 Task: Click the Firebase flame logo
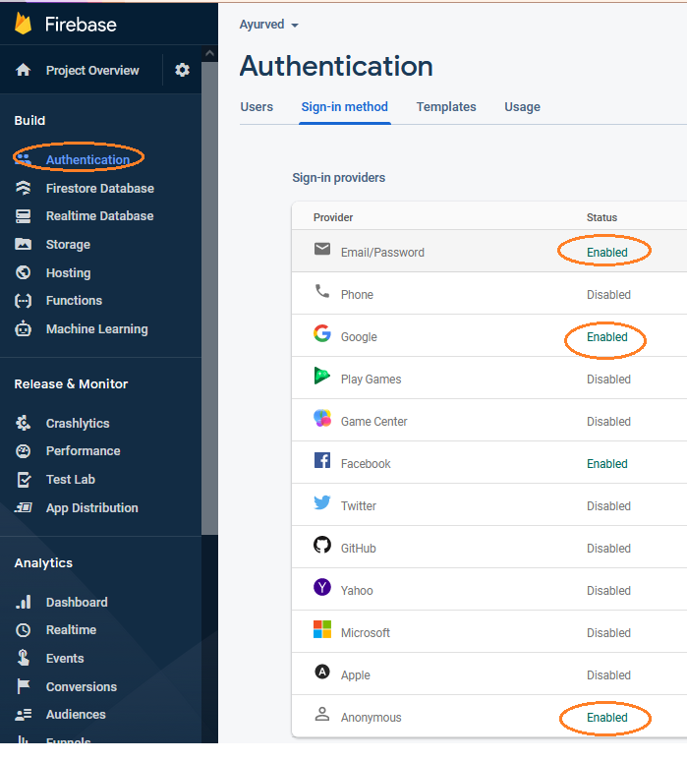(23, 24)
